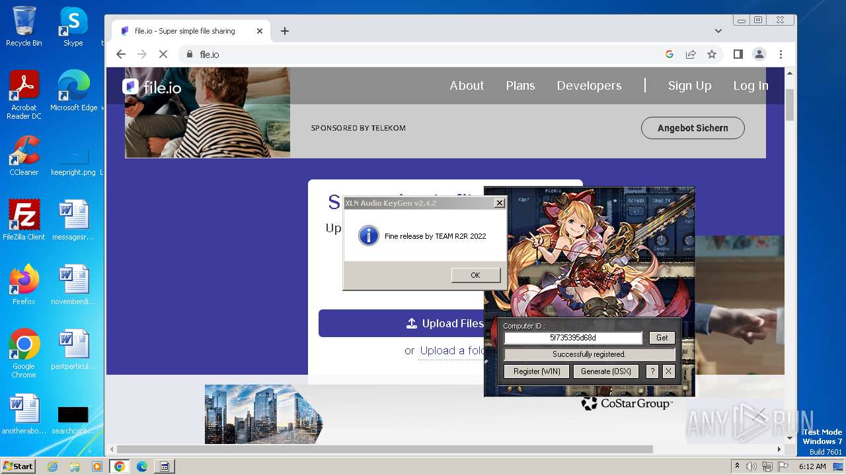Show hidden system tray icons
The image size is (846, 475).
point(737,466)
